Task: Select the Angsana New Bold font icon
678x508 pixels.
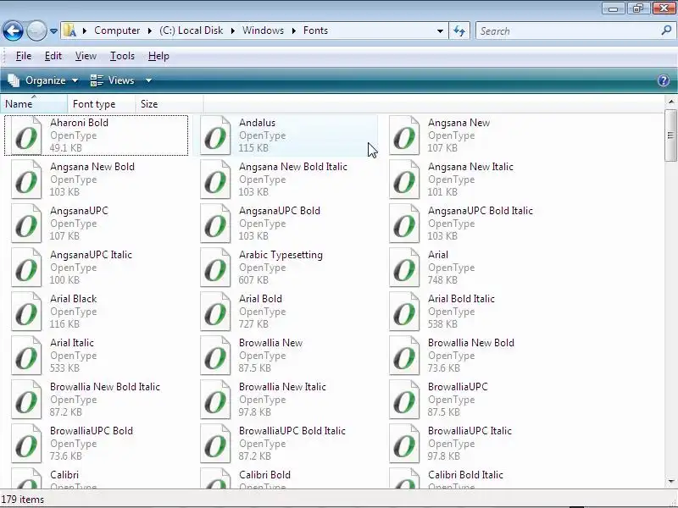Action: click(x=26, y=179)
